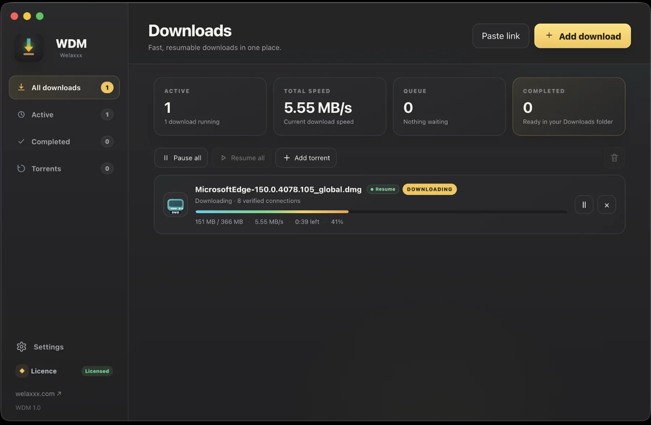Open the Settings sidebar entry label
The image size is (651, 425).
tap(48, 347)
